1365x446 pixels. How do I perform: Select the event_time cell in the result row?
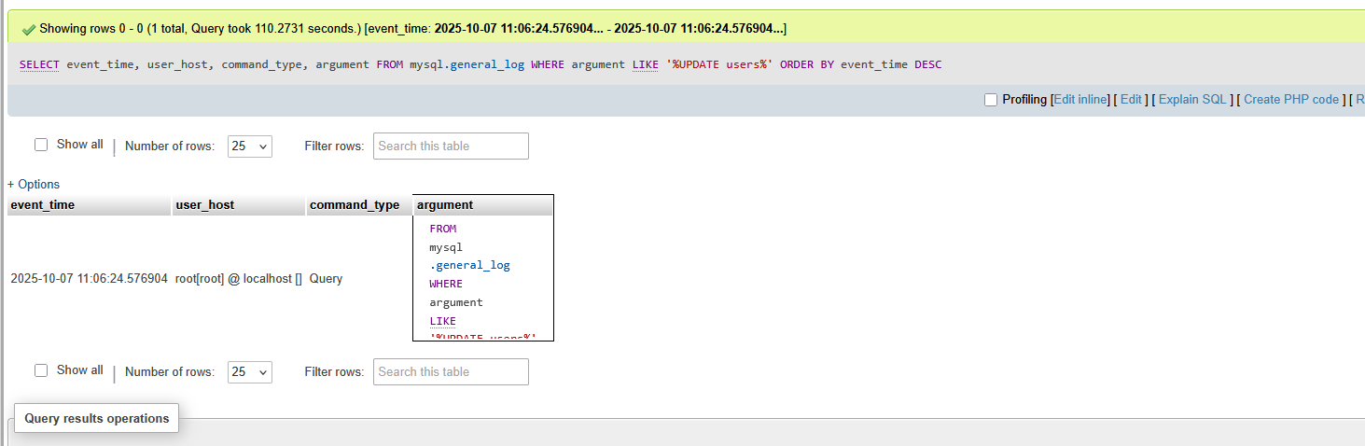click(x=89, y=278)
